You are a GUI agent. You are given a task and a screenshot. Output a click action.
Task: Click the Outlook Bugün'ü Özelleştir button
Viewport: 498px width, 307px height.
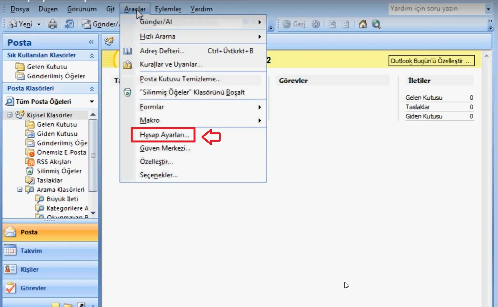coord(431,61)
